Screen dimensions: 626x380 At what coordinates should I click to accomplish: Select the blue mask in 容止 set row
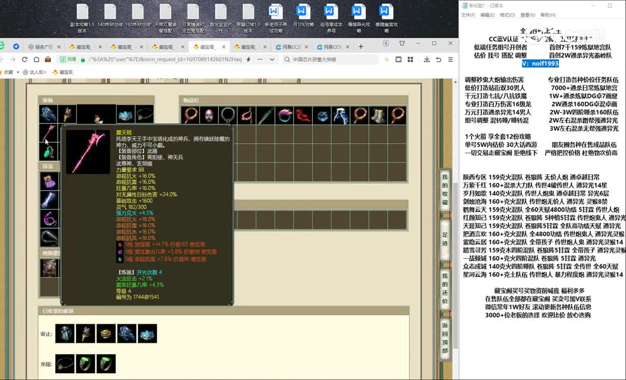pos(147,334)
